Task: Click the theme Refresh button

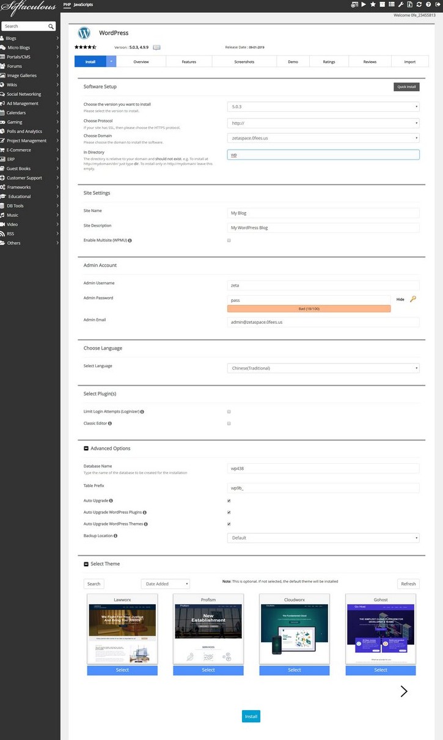Action: tap(408, 584)
